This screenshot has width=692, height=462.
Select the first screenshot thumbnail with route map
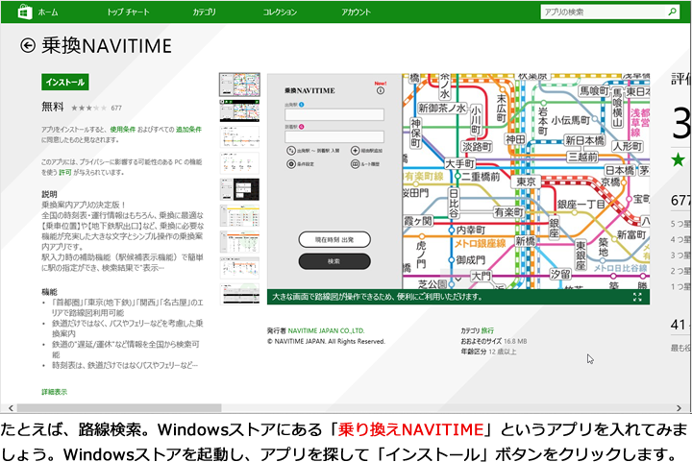point(239,85)
